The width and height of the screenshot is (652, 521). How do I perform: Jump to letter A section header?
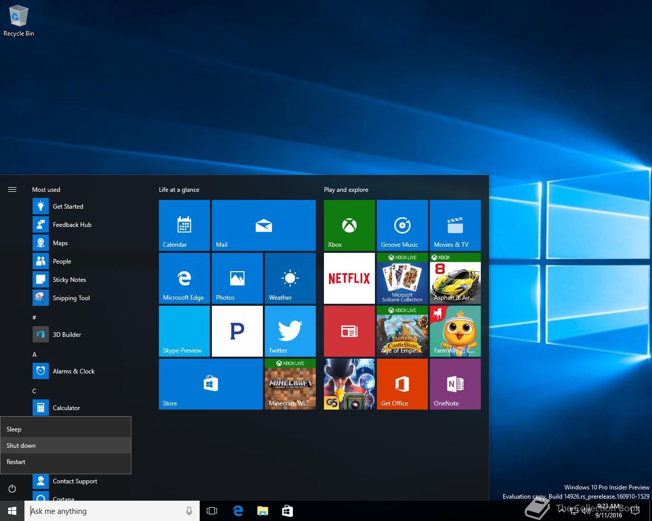coord(35,354)
